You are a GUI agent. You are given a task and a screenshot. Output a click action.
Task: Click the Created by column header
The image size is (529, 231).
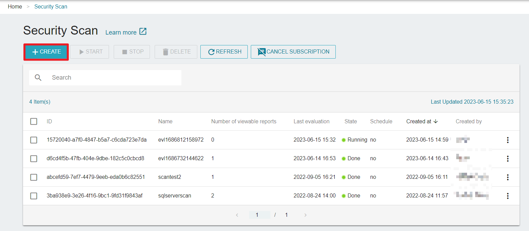469,121
